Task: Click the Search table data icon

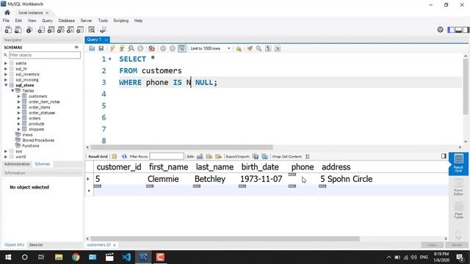Action: click(91, 29)
